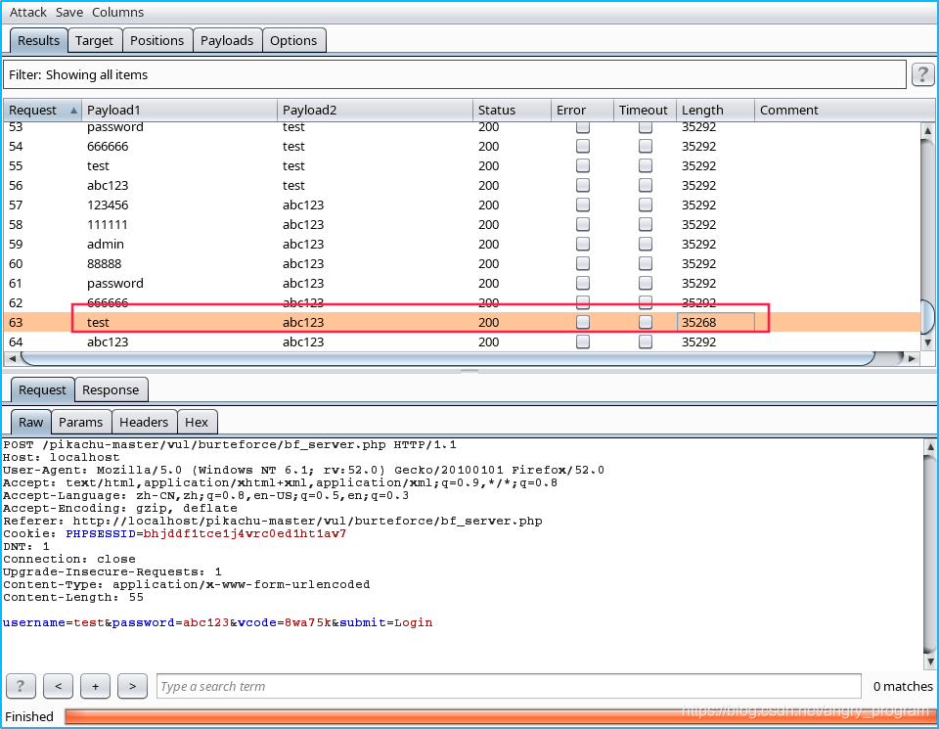Sort by Timeout column header
This screenshot has width=939, height=729.
645,111
